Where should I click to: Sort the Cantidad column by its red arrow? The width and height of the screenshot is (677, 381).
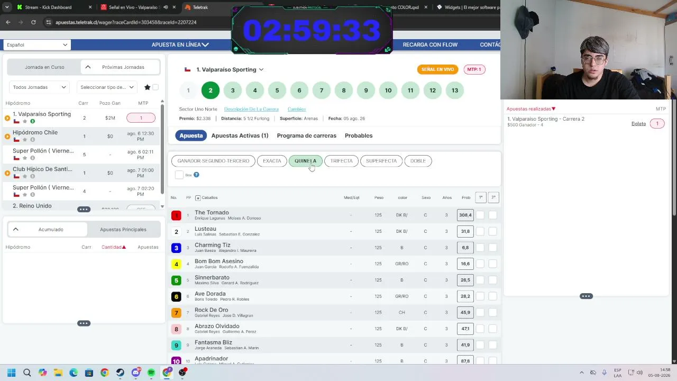[x=124, y=247]
